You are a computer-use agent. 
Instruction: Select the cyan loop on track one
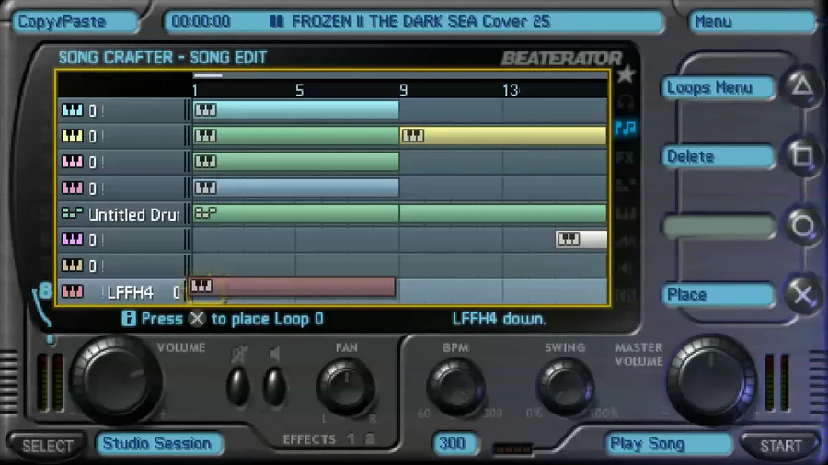click(x=295, y=110)
